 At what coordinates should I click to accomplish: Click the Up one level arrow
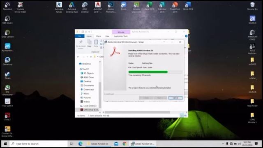click(91, 57)
